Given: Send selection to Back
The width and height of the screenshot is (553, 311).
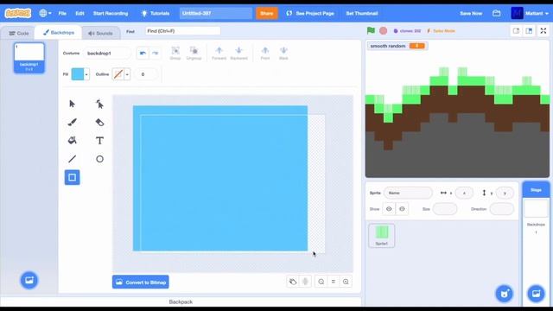Looking at the screenshot, I should coord(283,54).
